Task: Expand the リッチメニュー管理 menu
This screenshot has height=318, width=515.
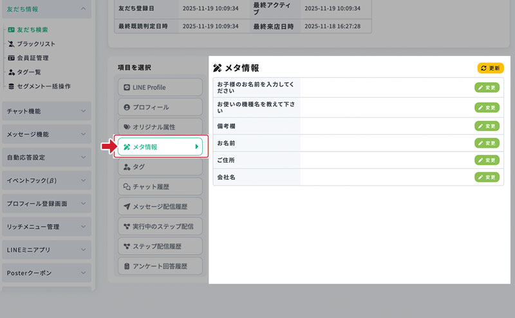Action: click(x=83, y=227)
